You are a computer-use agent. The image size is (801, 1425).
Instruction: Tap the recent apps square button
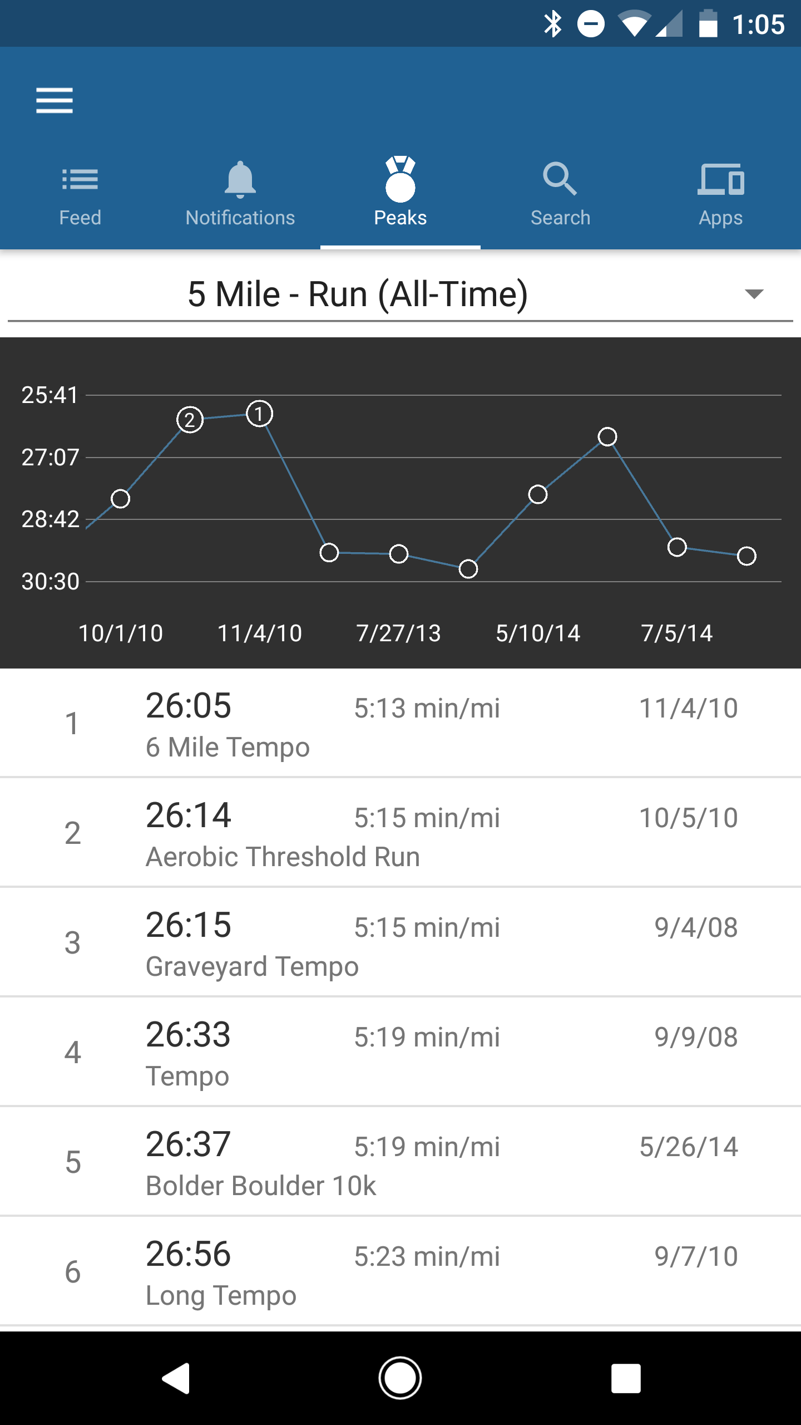626,1378
